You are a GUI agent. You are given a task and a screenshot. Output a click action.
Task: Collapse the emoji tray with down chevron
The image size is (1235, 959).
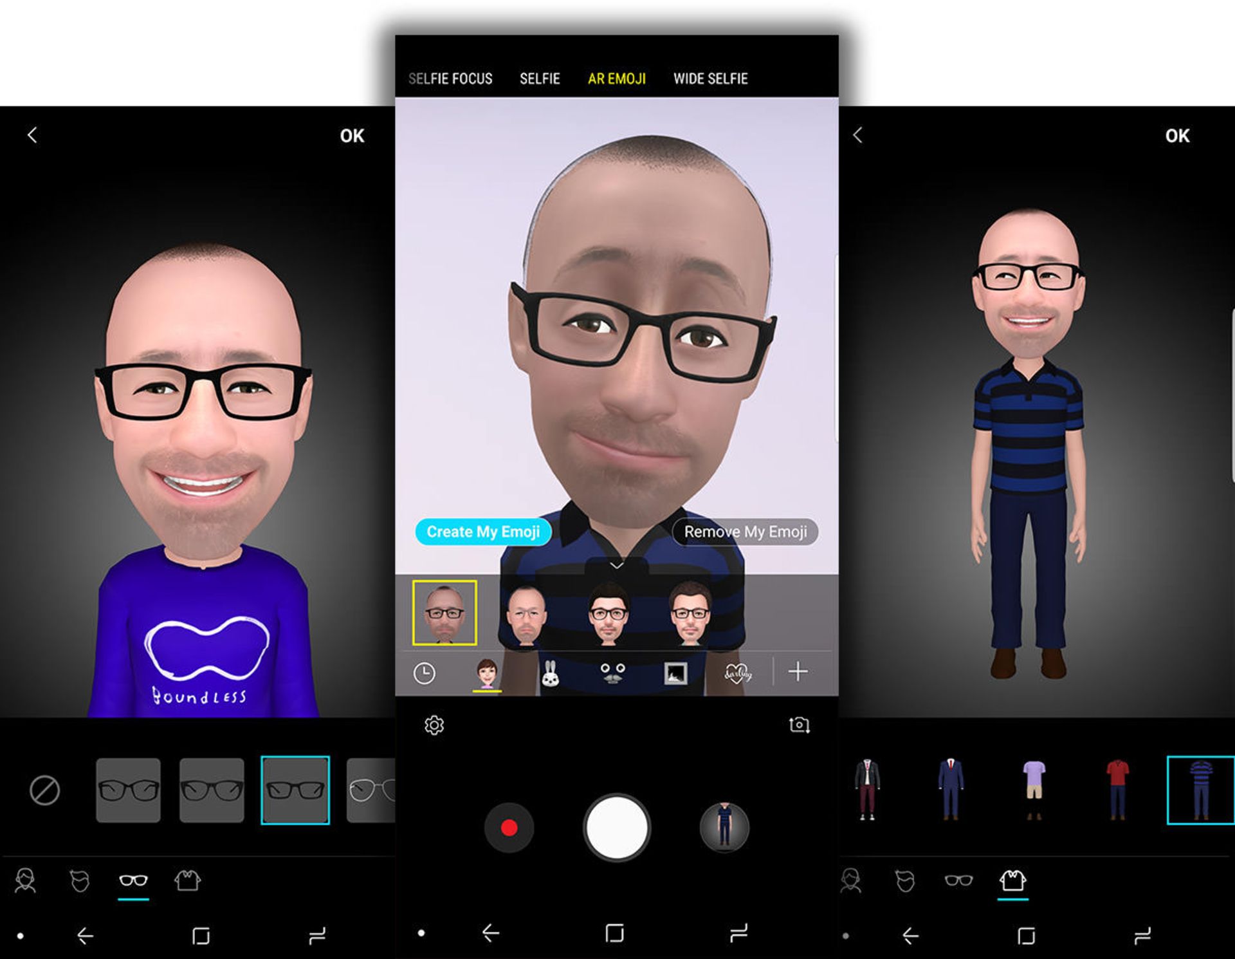point(616,565)
